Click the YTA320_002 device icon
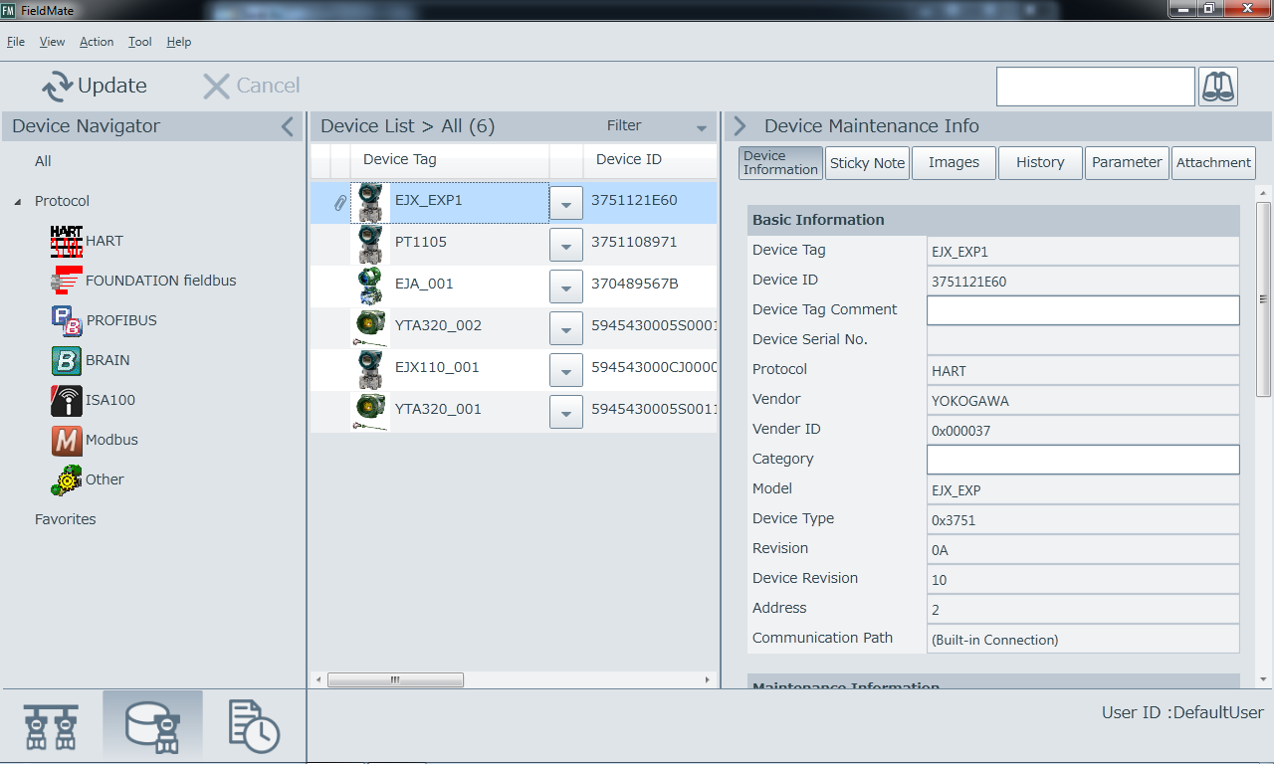Image resolution: width=1274 pixels, height=764 pixels. pos(370,327)
